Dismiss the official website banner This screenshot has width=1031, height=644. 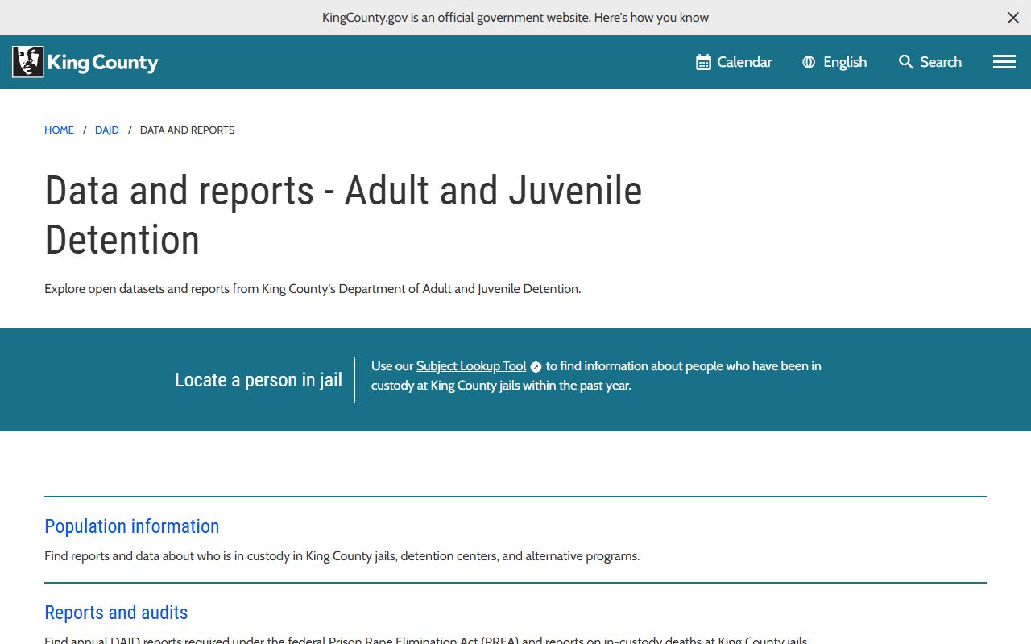1013,18
